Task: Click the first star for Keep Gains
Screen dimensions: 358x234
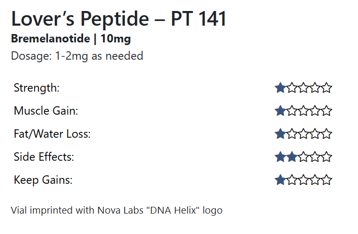Action: pos(281,180)
